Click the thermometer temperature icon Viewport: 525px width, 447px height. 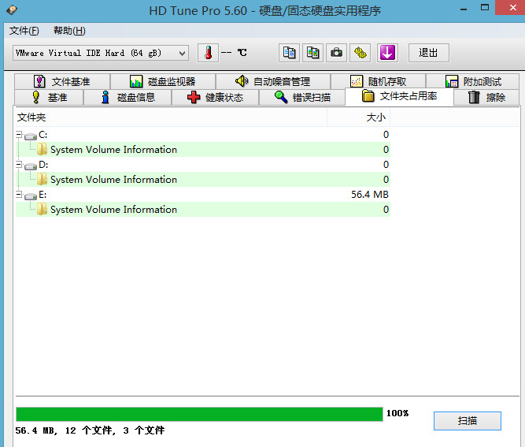(208, 53)
